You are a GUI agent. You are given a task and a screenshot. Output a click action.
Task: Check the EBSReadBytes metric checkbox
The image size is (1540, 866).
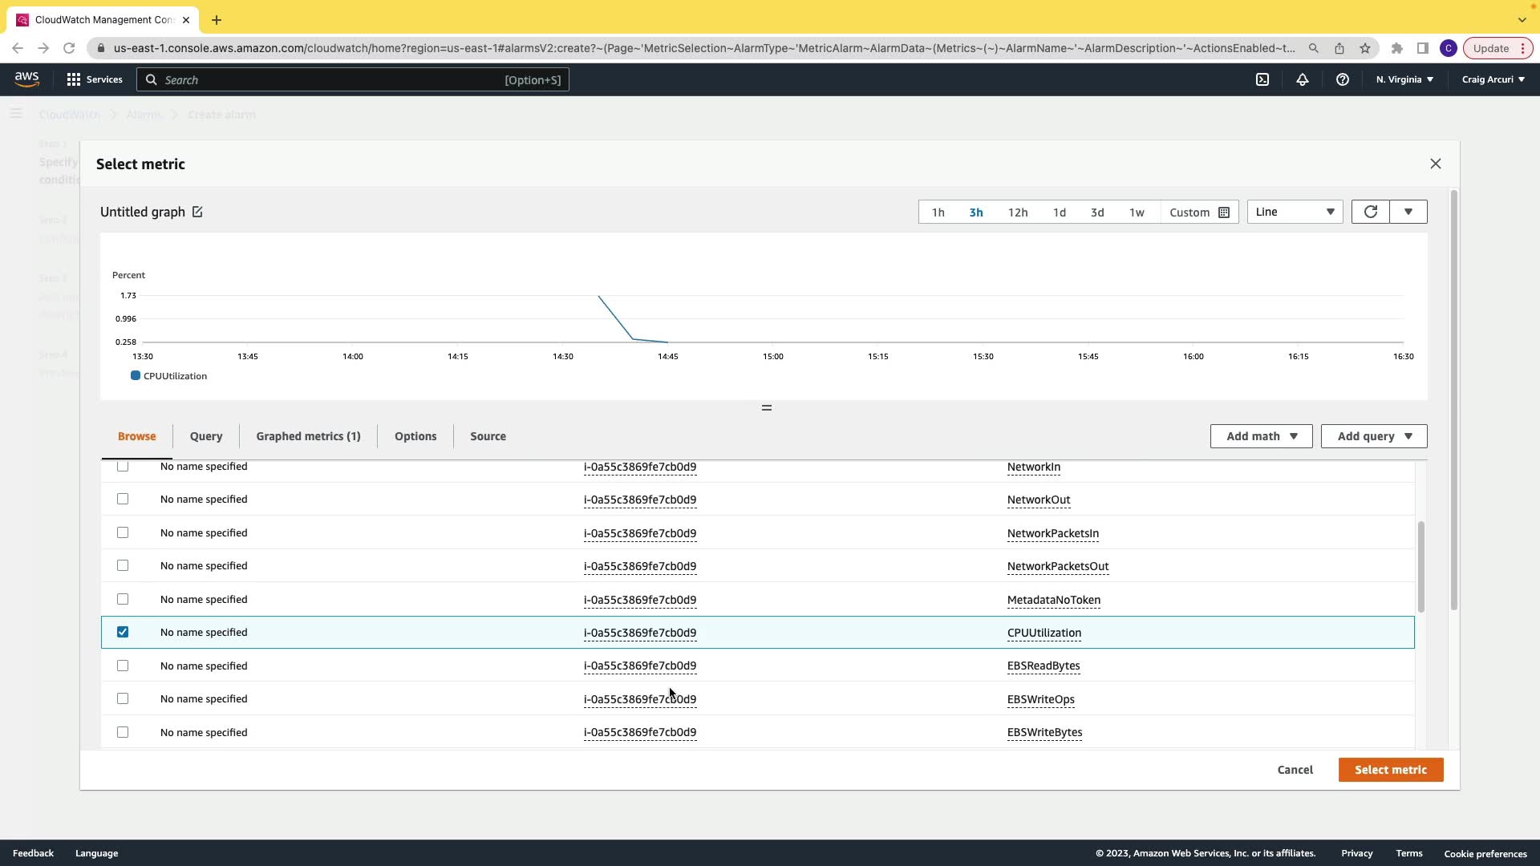tap(123, 666)
